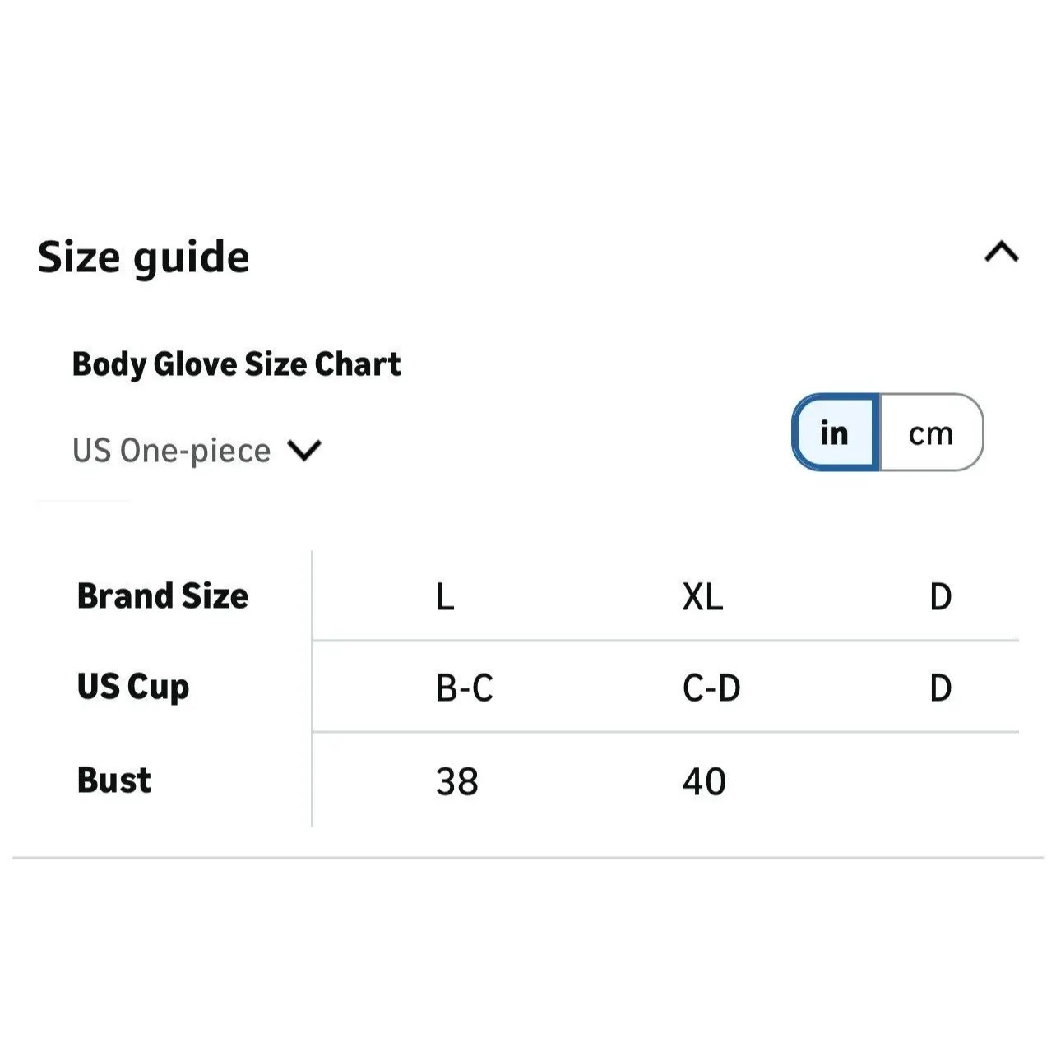Select the Brand Size row header
This screenshot has width=1056, height=1056.
(163, 596)
